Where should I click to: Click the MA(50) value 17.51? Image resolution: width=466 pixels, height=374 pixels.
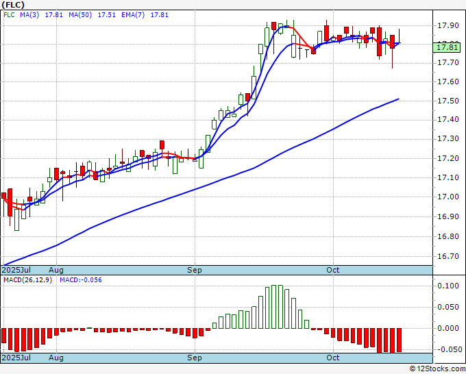coord(107,15)
